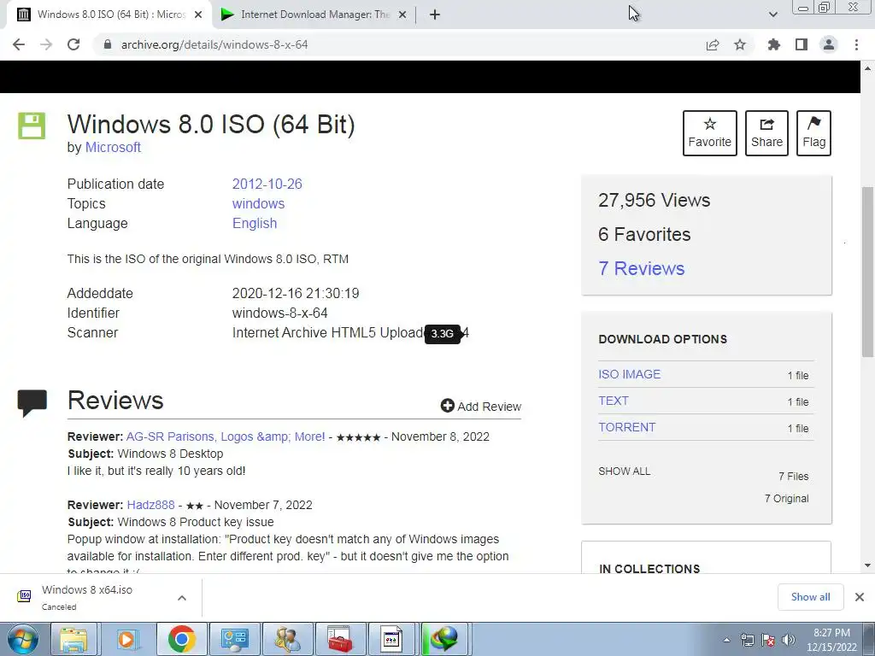Click the share page icon in address bar
Image resolution: width=875 pixels, height=656 pixels.
(x=713, y=44)
